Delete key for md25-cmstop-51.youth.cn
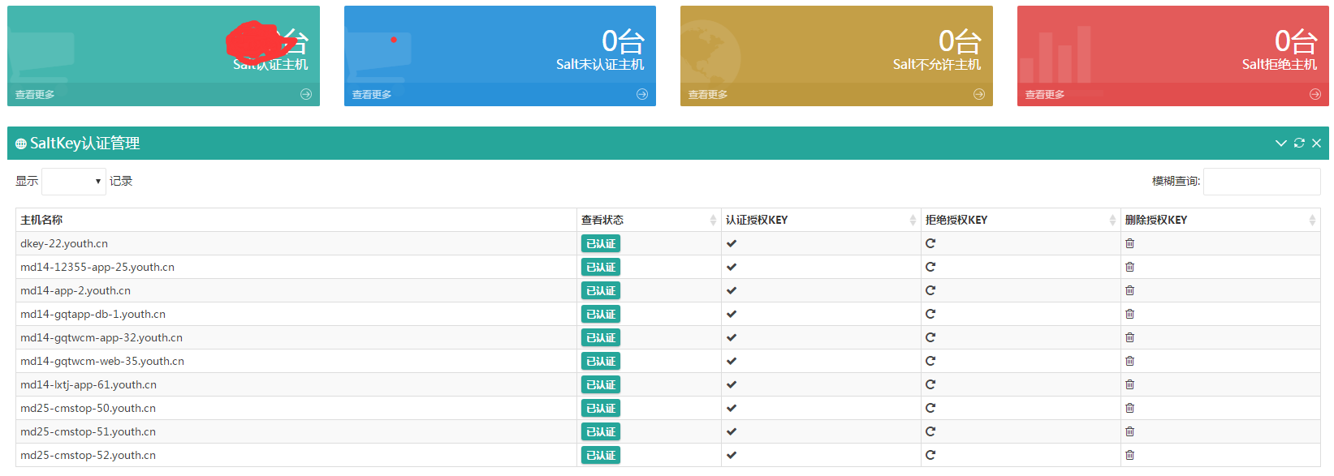1334x476 pixels. click(1129, 431)
